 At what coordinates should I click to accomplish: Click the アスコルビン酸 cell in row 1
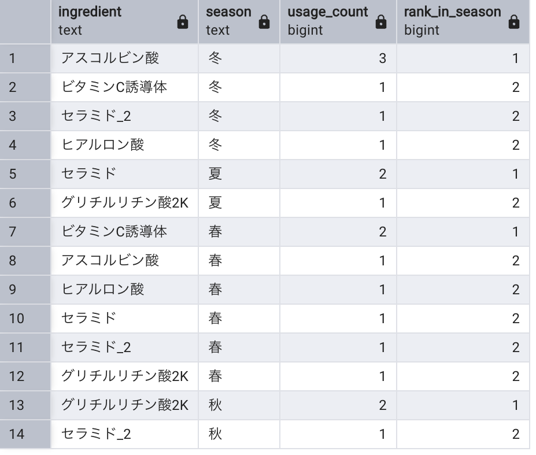124,58
